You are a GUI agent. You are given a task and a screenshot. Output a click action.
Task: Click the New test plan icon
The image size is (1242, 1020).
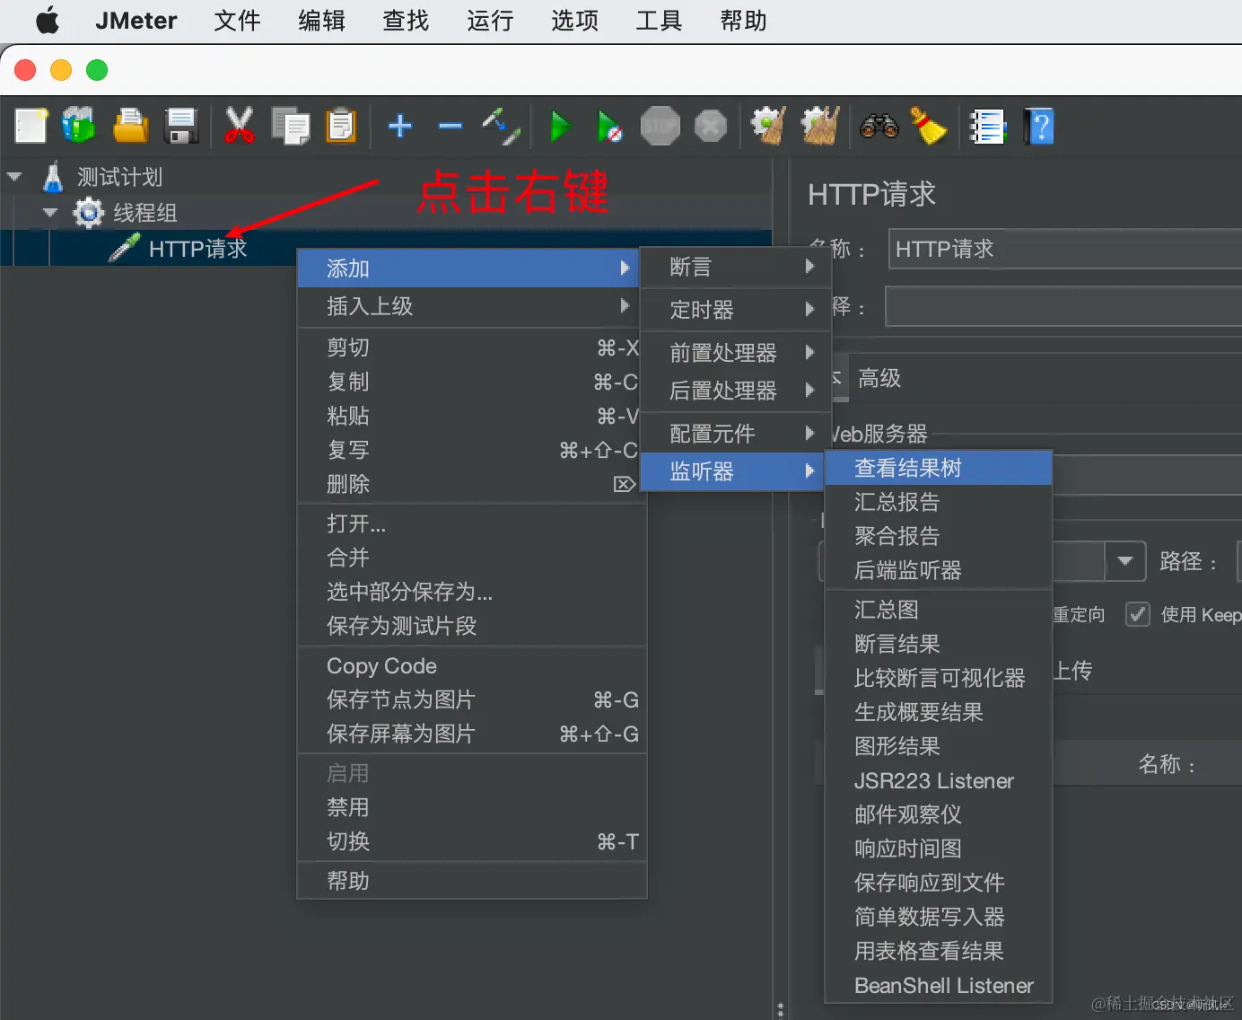click(31, 126)
